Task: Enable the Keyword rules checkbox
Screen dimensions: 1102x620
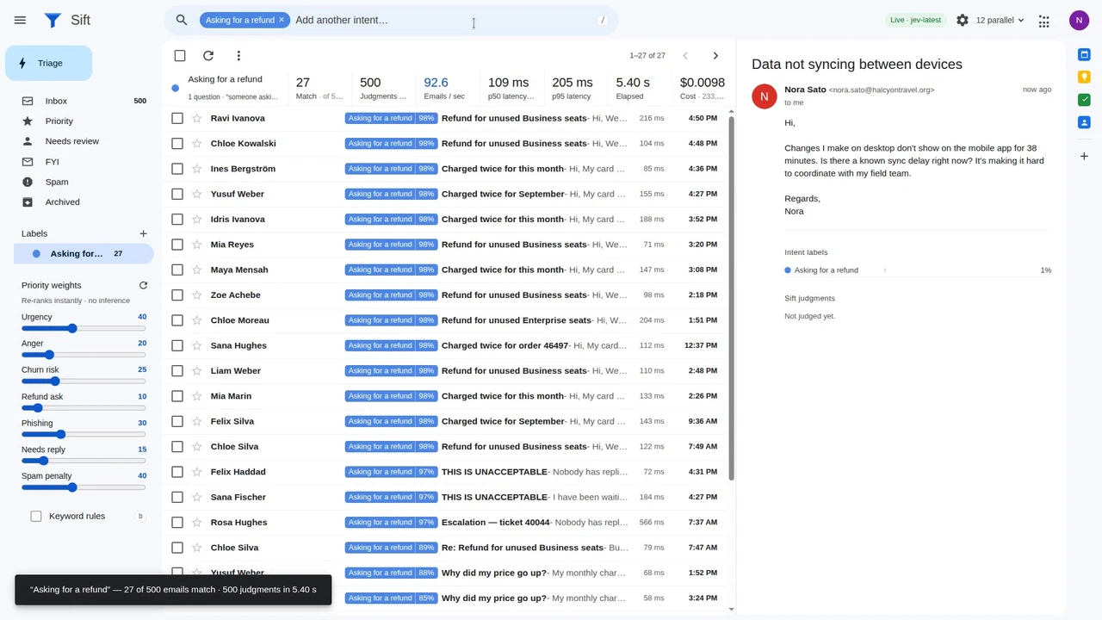Action: click(36, 516)
